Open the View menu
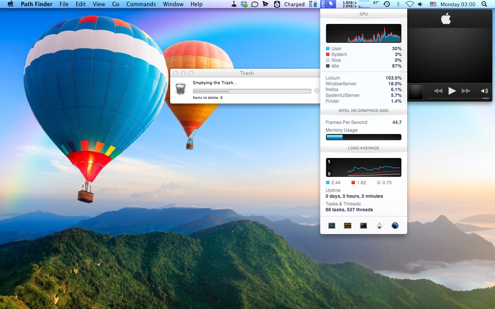Screen dimensions: 495x309 pos(99,4)
